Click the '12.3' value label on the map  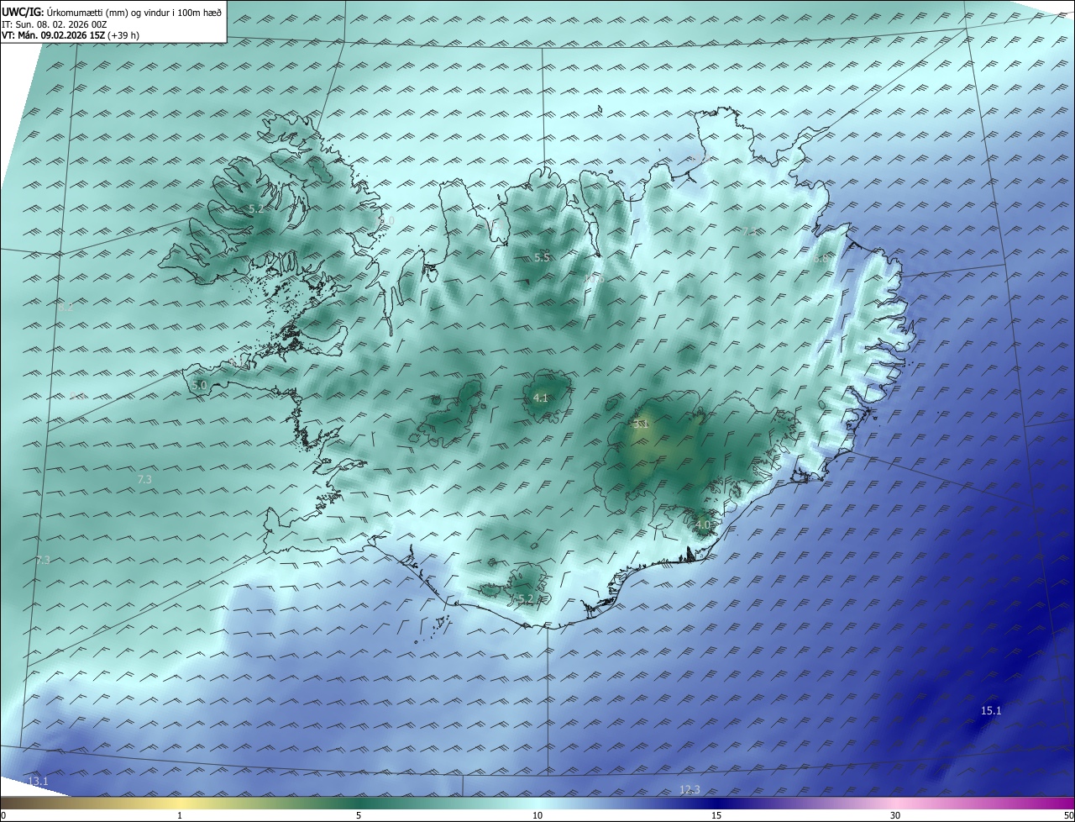[x=690, y=789]
